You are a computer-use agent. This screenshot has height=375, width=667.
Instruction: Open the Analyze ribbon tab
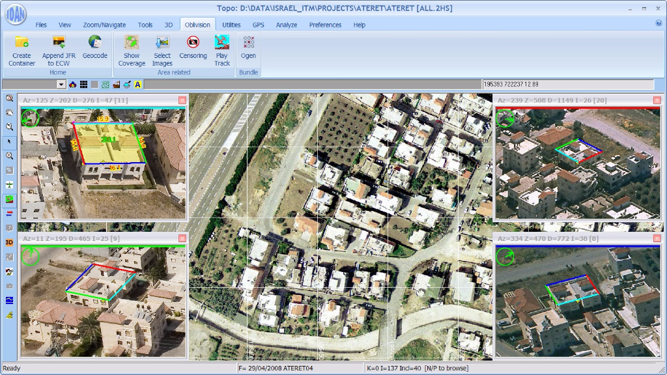(x=286, y=25)
